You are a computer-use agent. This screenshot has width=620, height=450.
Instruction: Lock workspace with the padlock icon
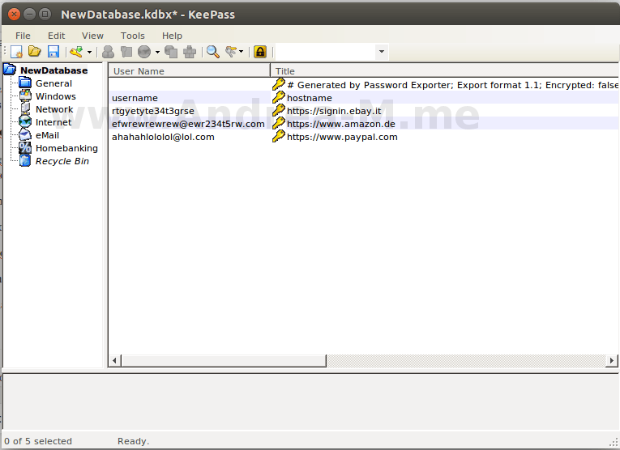coord(260,52)
